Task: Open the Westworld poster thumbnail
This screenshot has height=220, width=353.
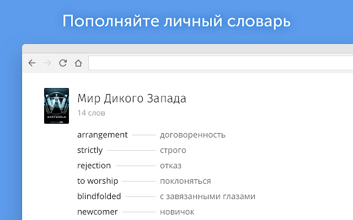Action: [56, 106]
